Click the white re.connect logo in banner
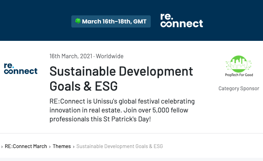Image resolution: width=263 pixels, height=161 pixels. pyautogui.click(x=182, y=20)
